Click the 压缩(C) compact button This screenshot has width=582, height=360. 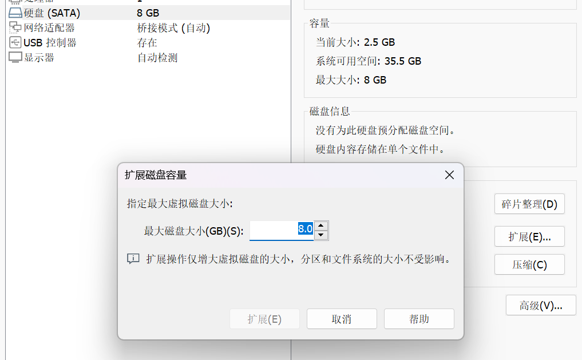click(529, 264)
